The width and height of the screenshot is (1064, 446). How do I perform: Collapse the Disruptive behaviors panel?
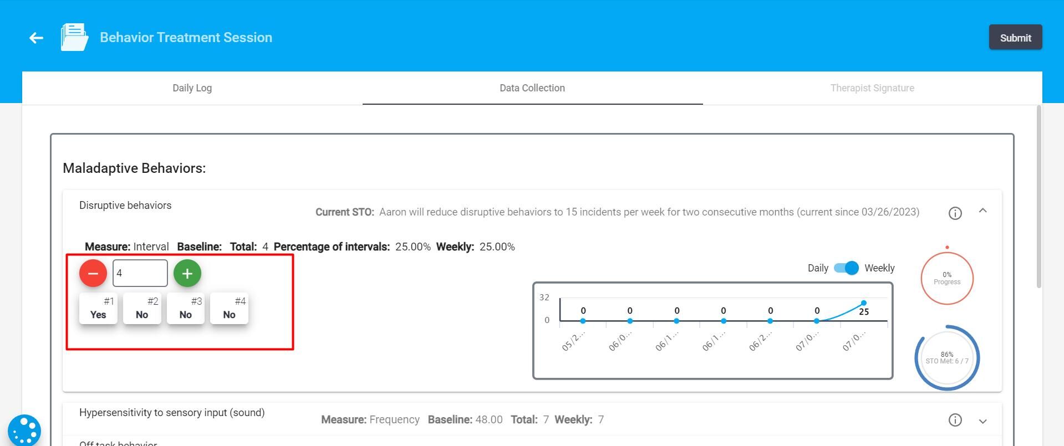click(982, 211)
